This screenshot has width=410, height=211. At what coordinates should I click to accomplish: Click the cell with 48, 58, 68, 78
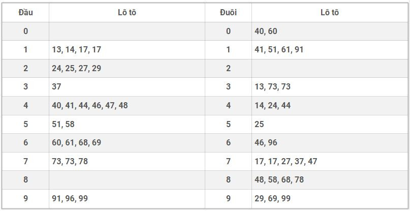tap(279, 179)
